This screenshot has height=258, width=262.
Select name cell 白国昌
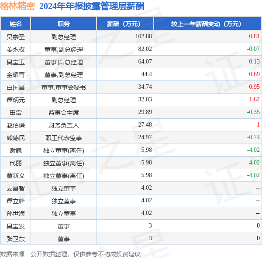click(x=16, y=87)
